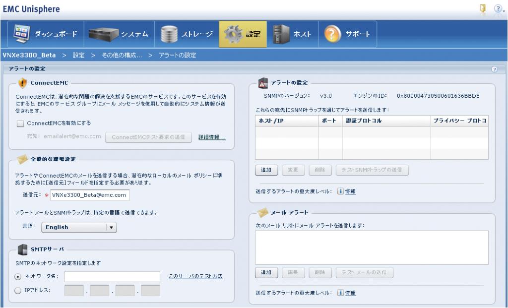
Task: Click VNXe3300_Beta in the breadcrumb
Action: click(x=29, y=56)
